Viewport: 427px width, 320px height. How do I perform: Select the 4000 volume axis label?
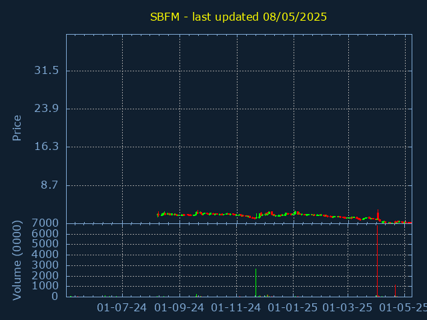(x=45, y=255)
